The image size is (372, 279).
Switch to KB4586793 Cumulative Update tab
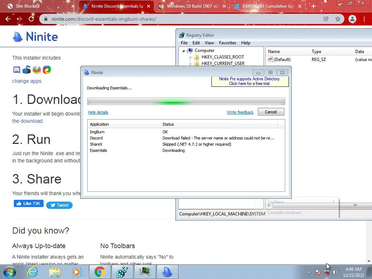coord(268,6)
